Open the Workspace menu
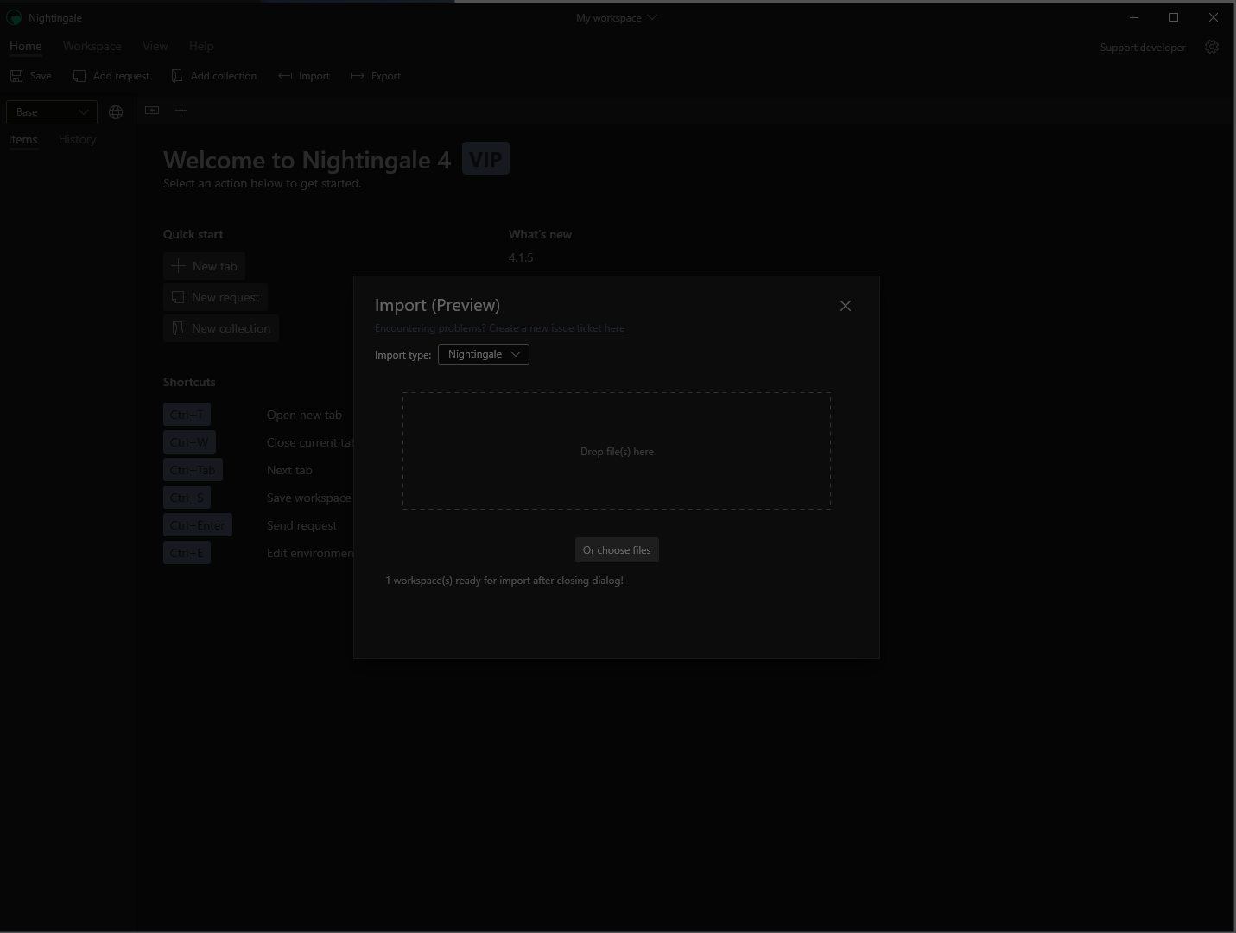This screenshot has height=933, width=1236. (92, 46)
